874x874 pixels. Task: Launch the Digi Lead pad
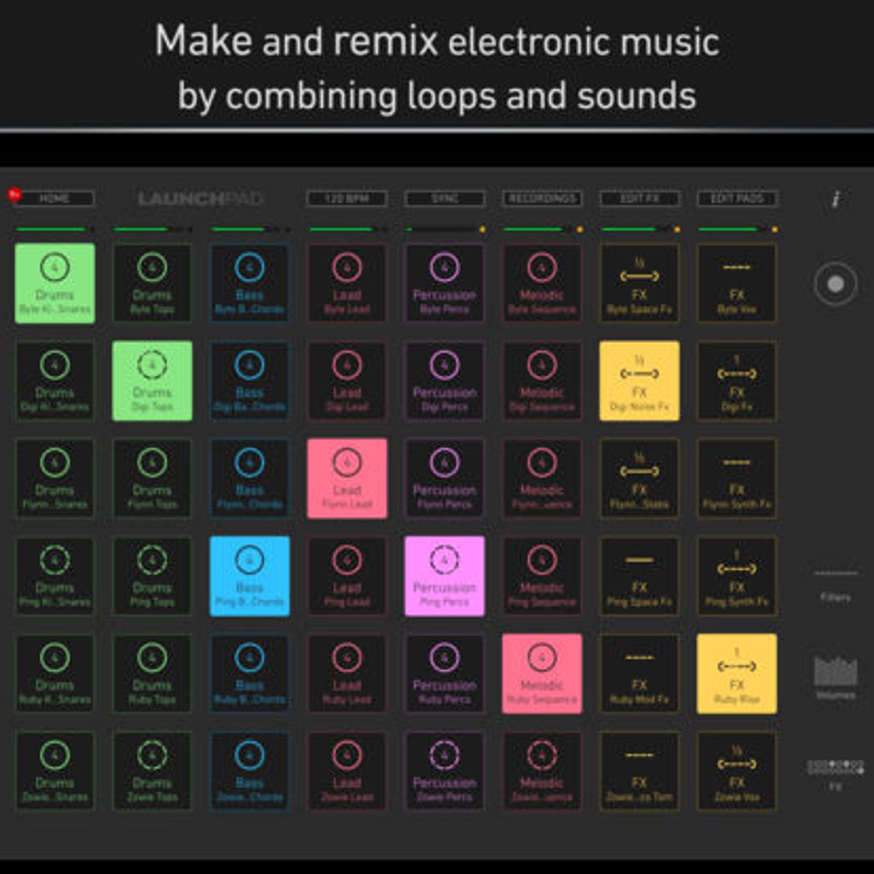[x=347, y=381]
